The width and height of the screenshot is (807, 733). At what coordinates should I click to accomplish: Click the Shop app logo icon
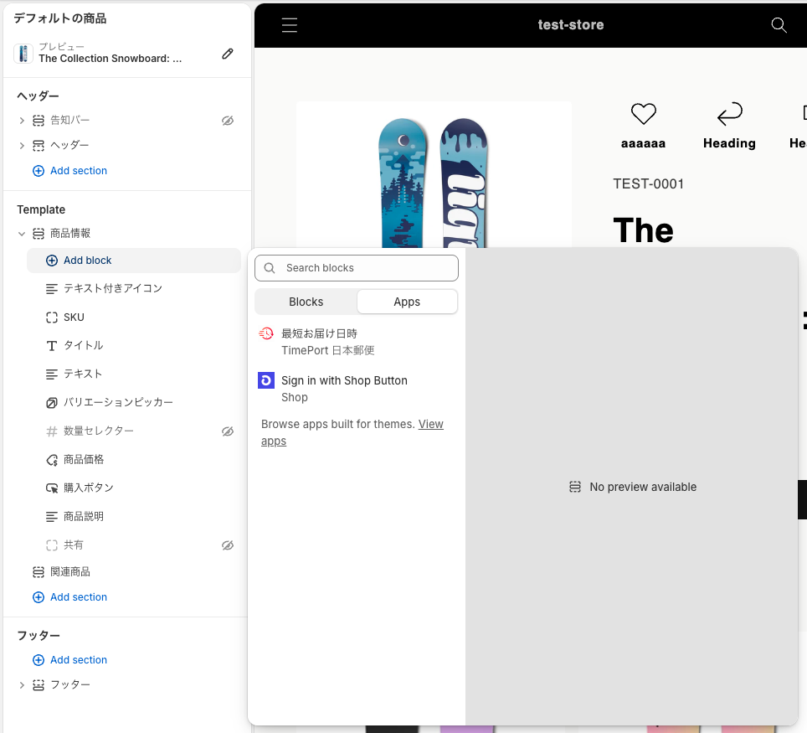266,380
